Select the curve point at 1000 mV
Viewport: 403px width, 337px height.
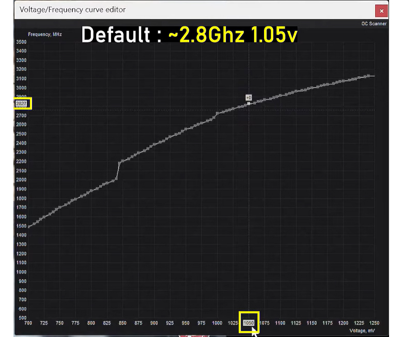tap(217, 113)
